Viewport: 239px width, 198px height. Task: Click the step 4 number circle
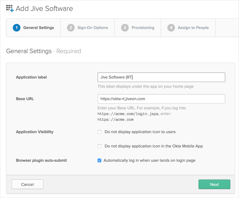coord(171,28)
